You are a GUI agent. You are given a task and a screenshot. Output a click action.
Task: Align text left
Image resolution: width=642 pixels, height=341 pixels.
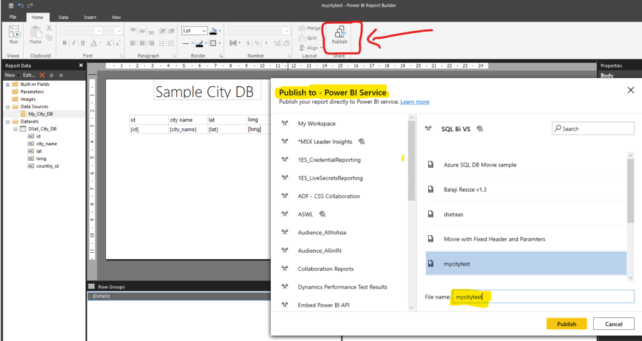(x=134, y=43)
